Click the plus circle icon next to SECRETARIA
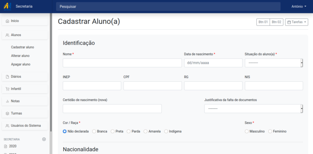 pos(44,139)
